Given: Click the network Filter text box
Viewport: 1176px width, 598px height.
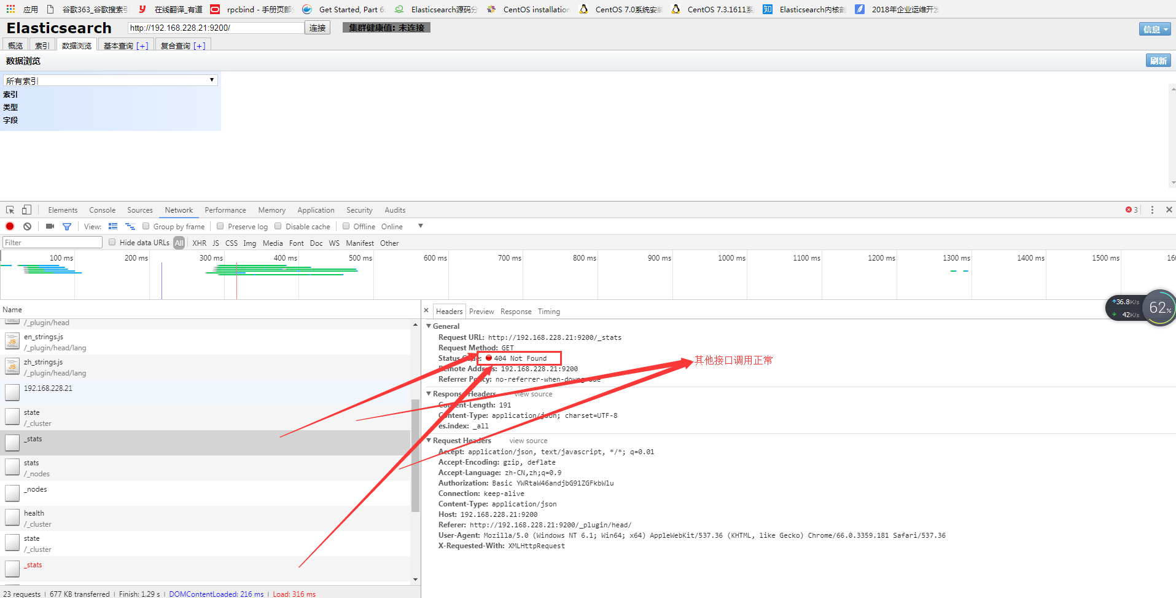Looking at the screenshot, I should click(52, 243).
